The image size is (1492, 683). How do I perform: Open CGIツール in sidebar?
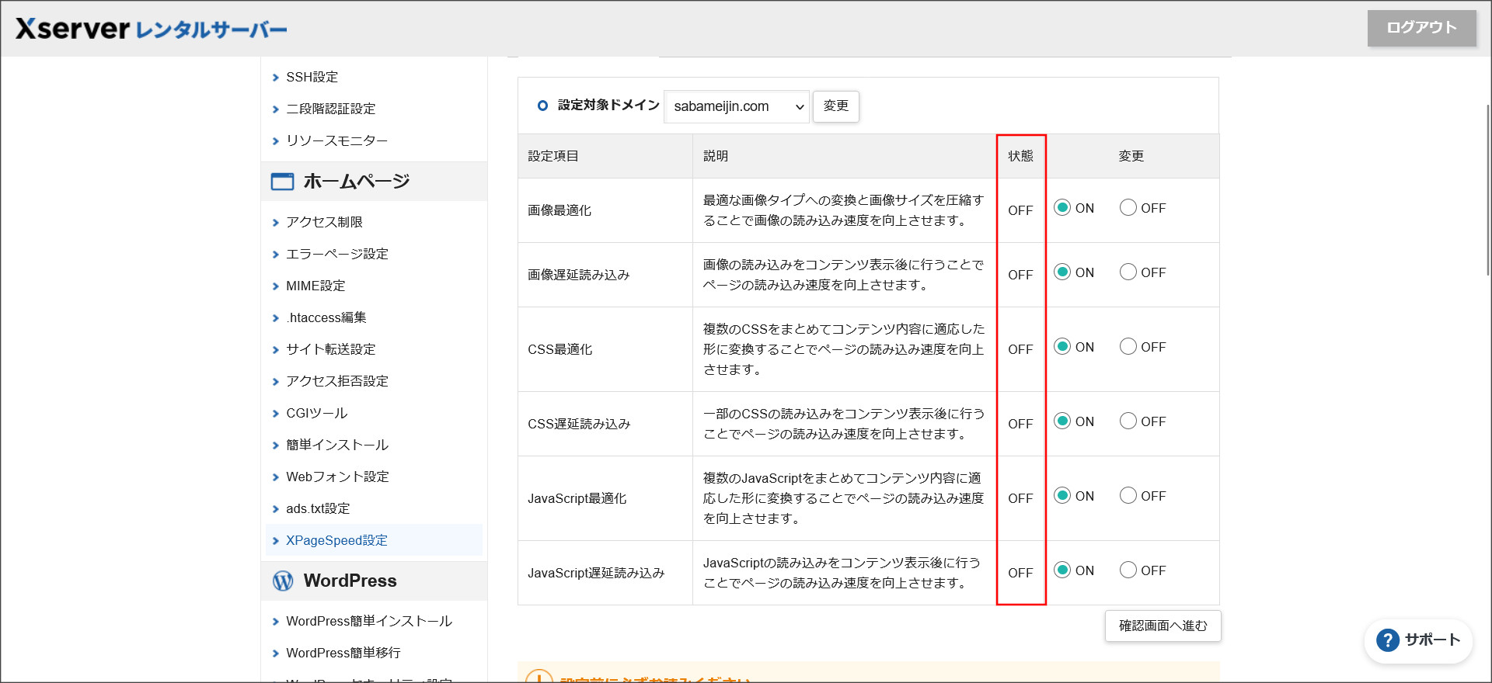316,413
